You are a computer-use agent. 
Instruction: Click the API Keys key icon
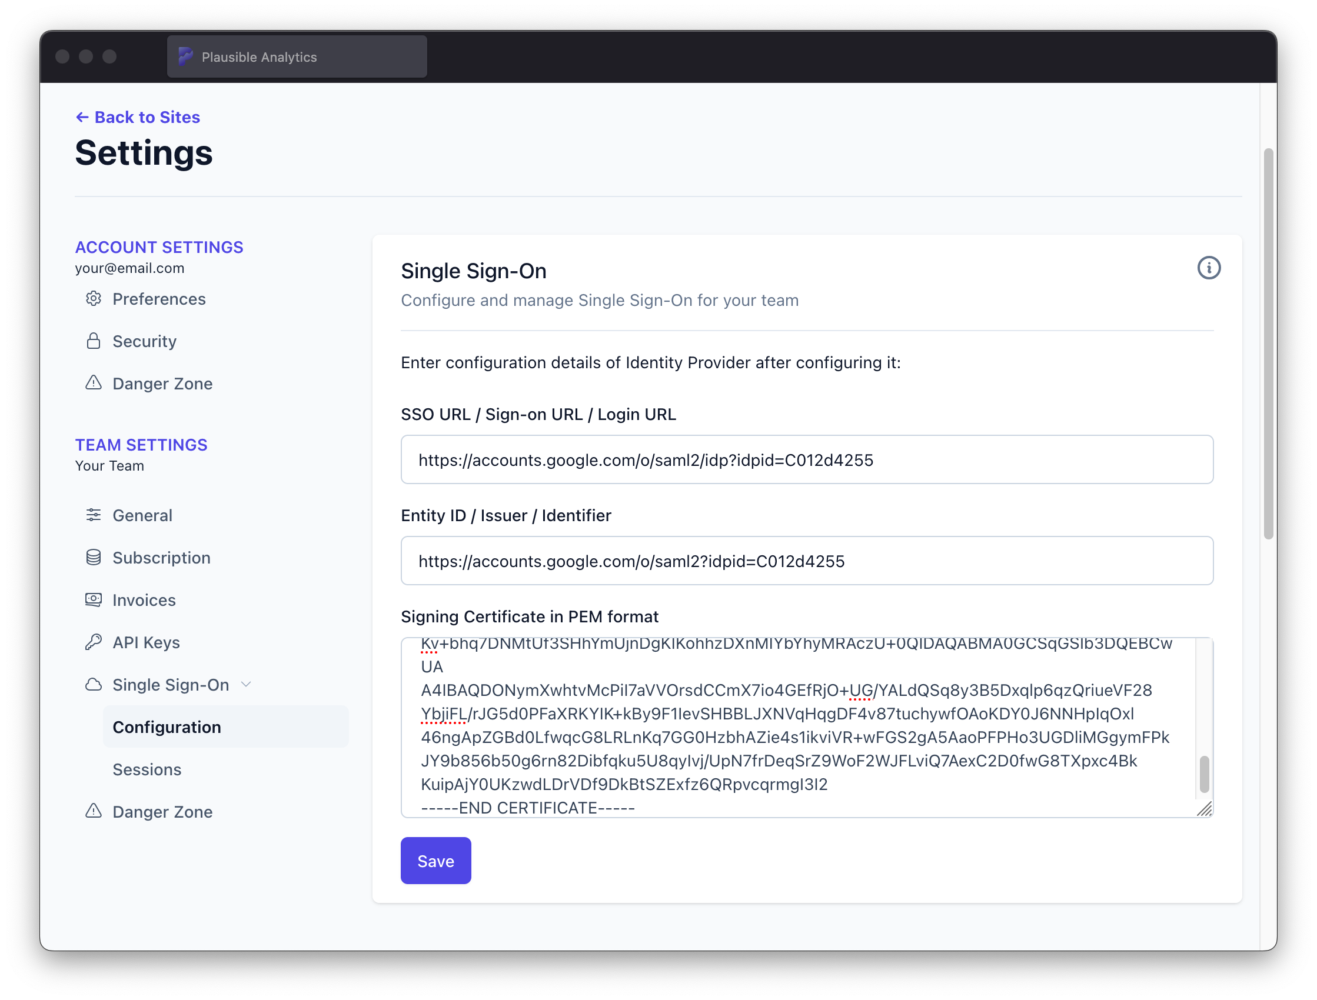pyautogui.click(x=94, y=642)
